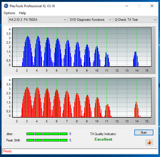Viewport: 160px width, 157px height.
Task: Click the PlexTools XL logo icon
Action: click(x=6, y=6)
